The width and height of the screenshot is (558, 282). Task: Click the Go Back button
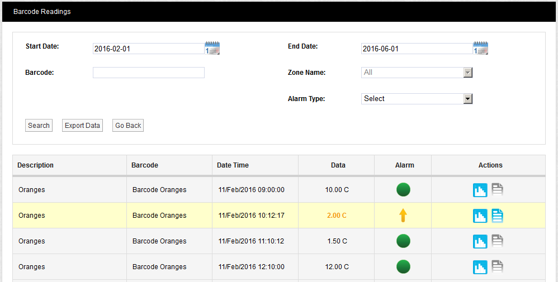pos(128,126)
